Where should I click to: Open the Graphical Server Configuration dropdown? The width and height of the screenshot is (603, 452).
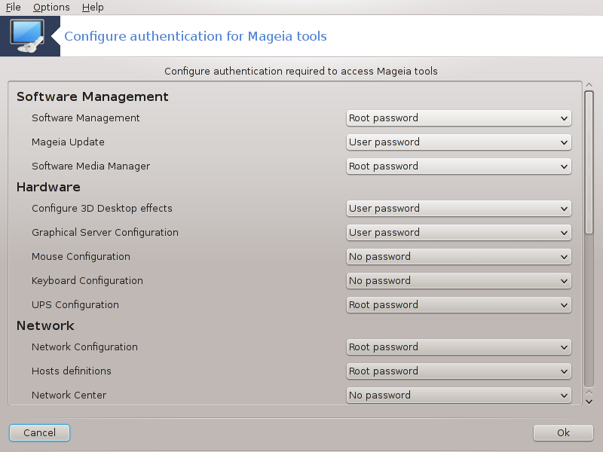pos(459,233)
